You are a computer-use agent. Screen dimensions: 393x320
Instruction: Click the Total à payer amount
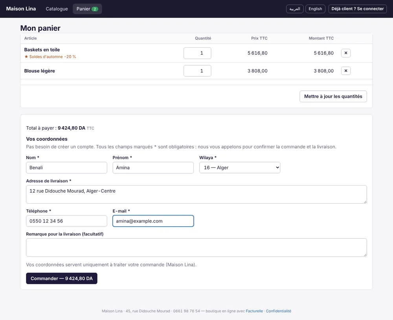click(72, 128)
